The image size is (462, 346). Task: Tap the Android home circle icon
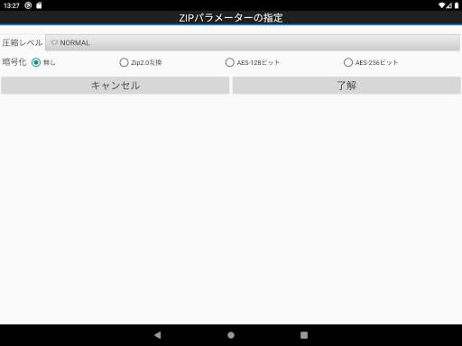231,335
